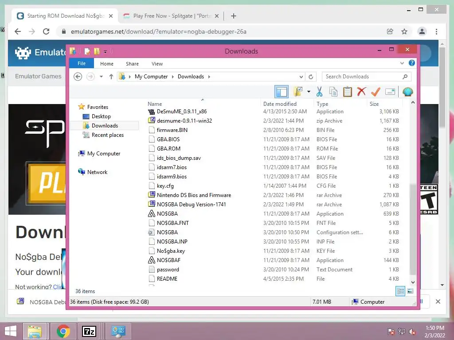Select the key.cfg file
This screenshot has height=340, width=454.
pos(165,186)
